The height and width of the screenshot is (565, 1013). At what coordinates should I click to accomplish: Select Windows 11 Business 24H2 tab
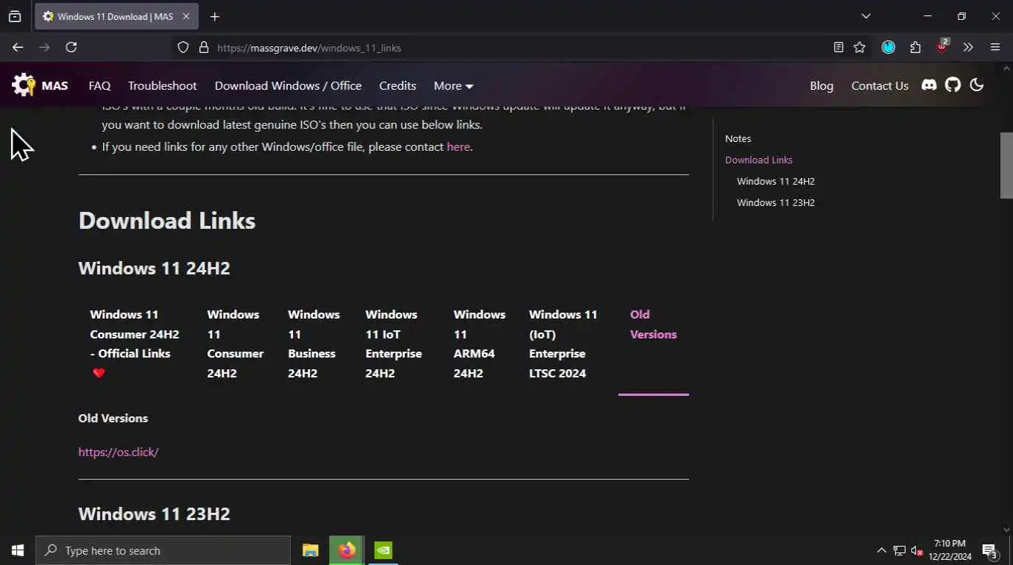pyautogui.click(x=314, y=344)
